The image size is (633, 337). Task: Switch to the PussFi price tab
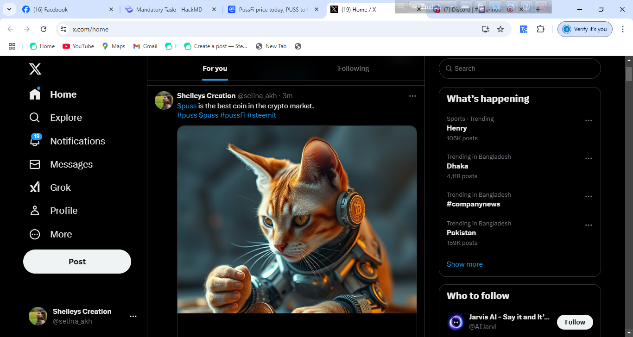pos(273,9)
